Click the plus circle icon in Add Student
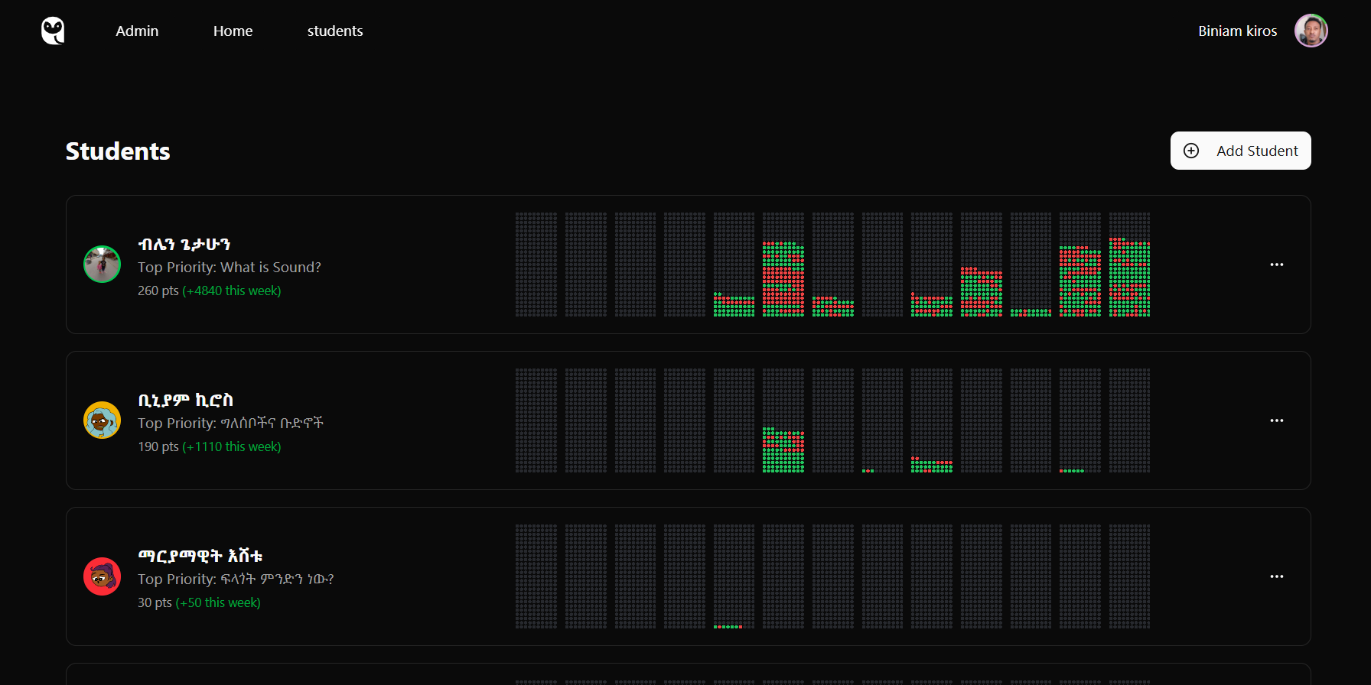Viewport: 1371px width, 685px height. pyautogui.click(x=1191, y=151)
